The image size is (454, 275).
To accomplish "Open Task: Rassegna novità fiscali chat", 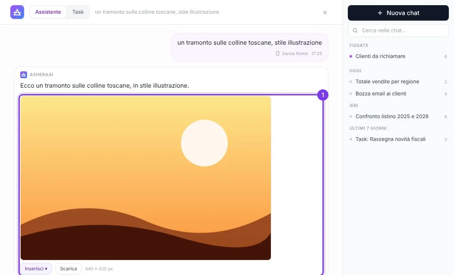I will 398,139.
